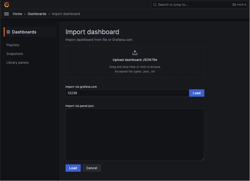This screenshot has width=250, height=181.
Task: Expand the breadcrumb chevron after Home
Action: point(25,14)
